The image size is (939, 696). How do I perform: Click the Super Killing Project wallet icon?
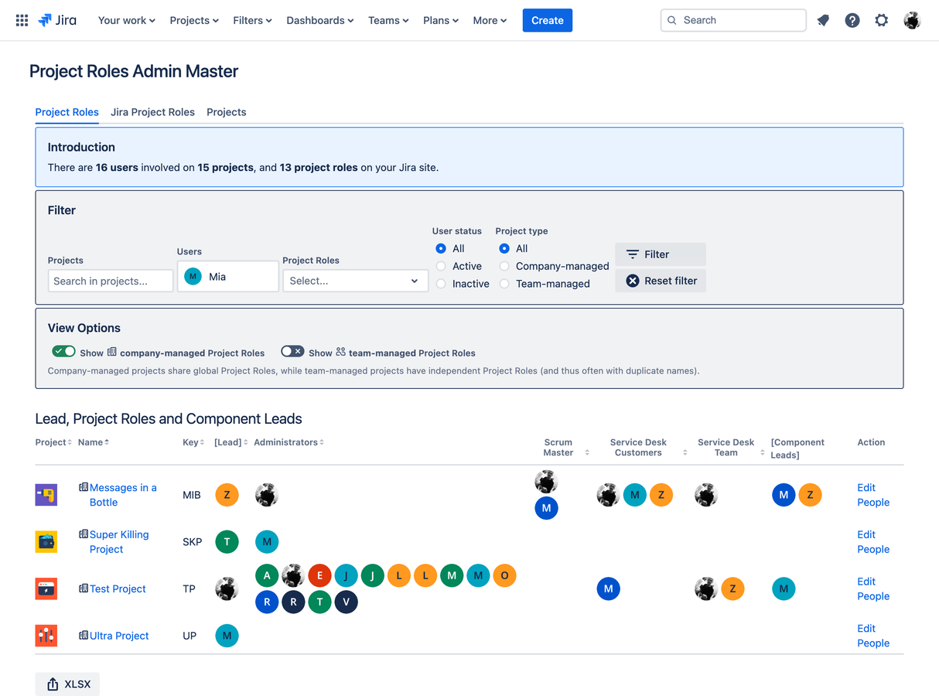[x=46, y=542]
